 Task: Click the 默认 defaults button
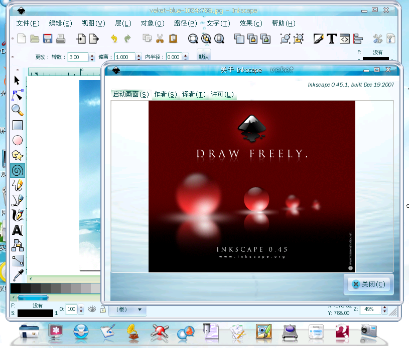(x=204, y=57)
